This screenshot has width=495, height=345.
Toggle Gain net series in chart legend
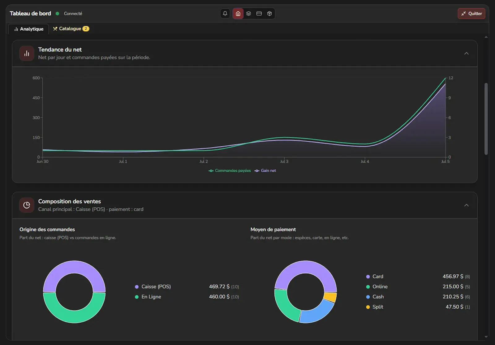coord(265,170)
